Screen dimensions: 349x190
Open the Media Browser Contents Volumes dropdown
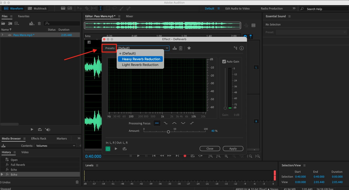(x=55, y=146)
